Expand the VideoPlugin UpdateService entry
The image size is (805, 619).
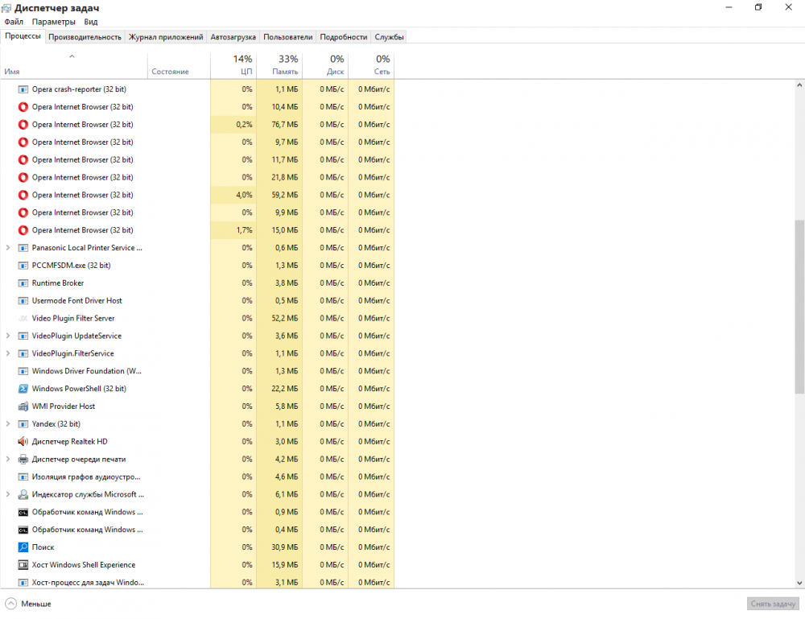pos(8,336)
